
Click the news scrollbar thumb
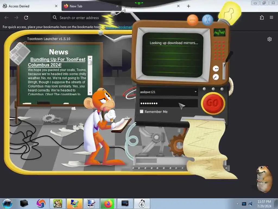(x=90, y=63)
